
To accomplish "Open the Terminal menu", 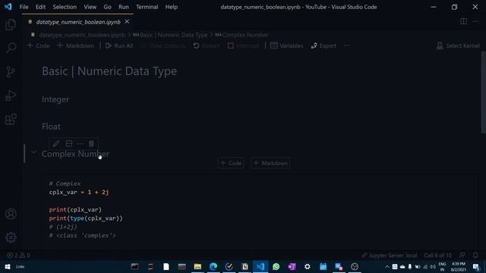I will click(147, 7).
